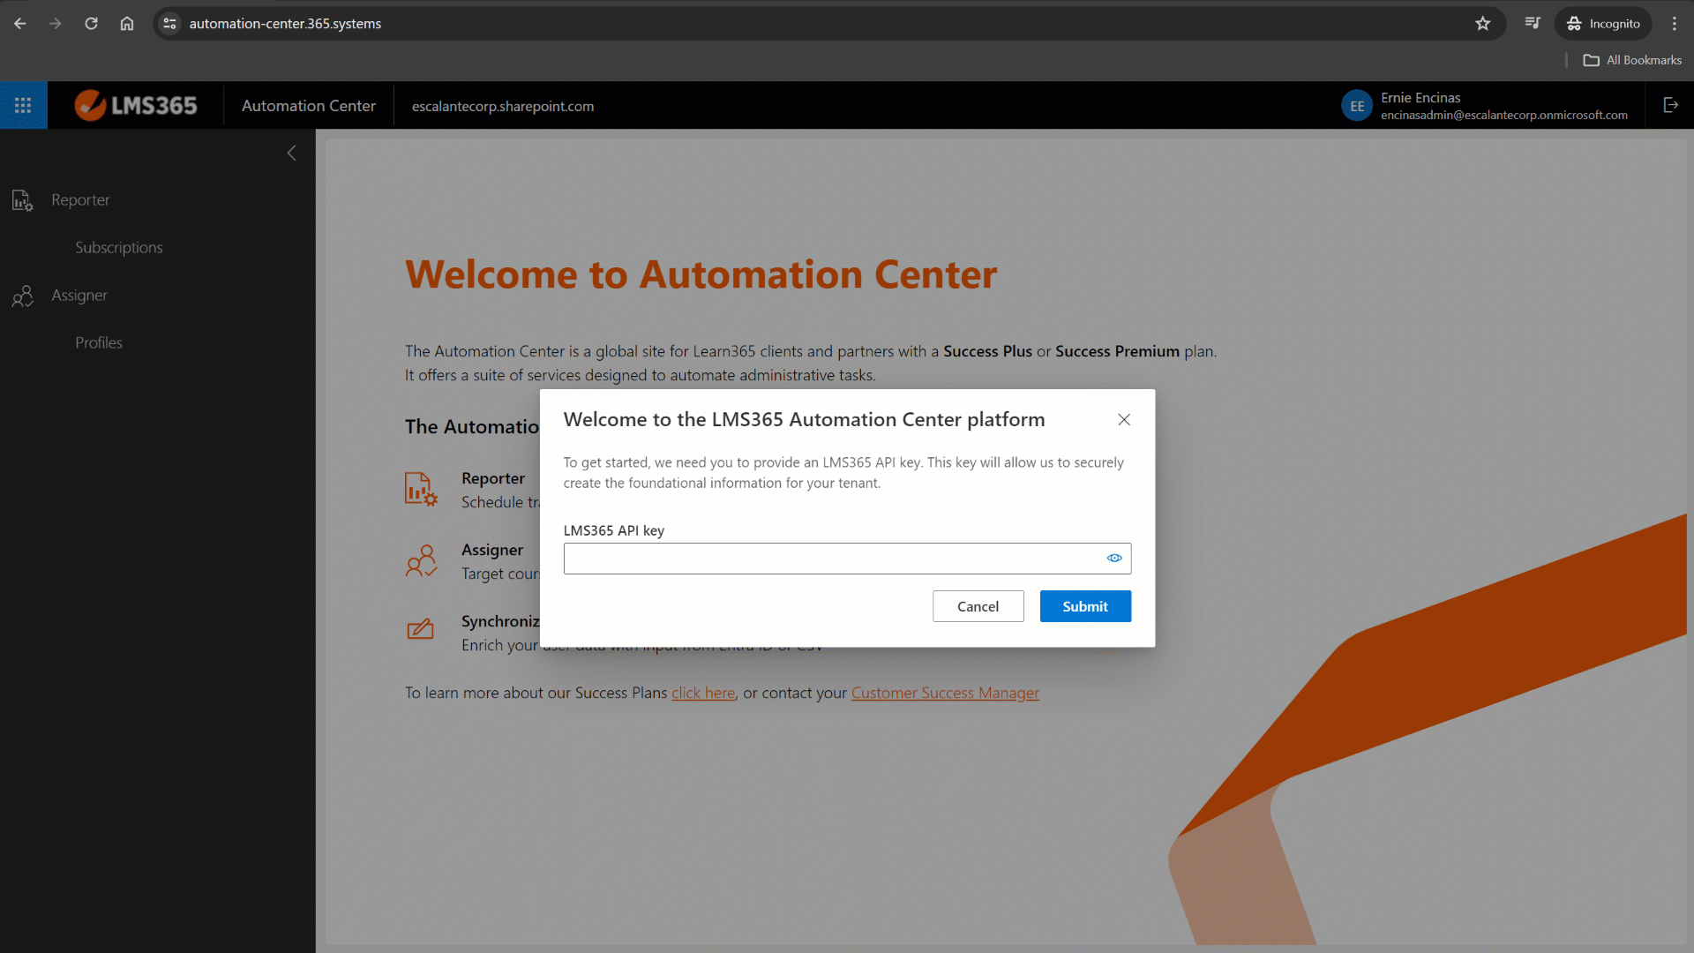
Task: Collapse the sidebar using the chevron
Action: click(x=292, y=153)
